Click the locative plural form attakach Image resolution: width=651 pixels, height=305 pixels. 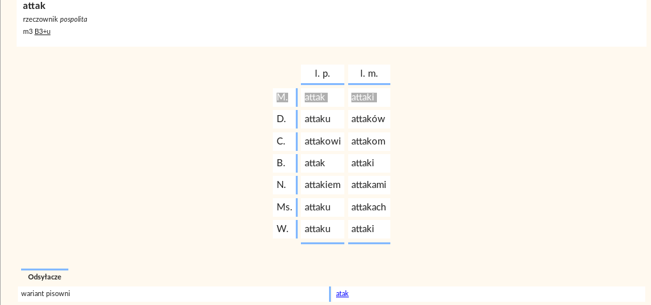click(x=368, y=207)
